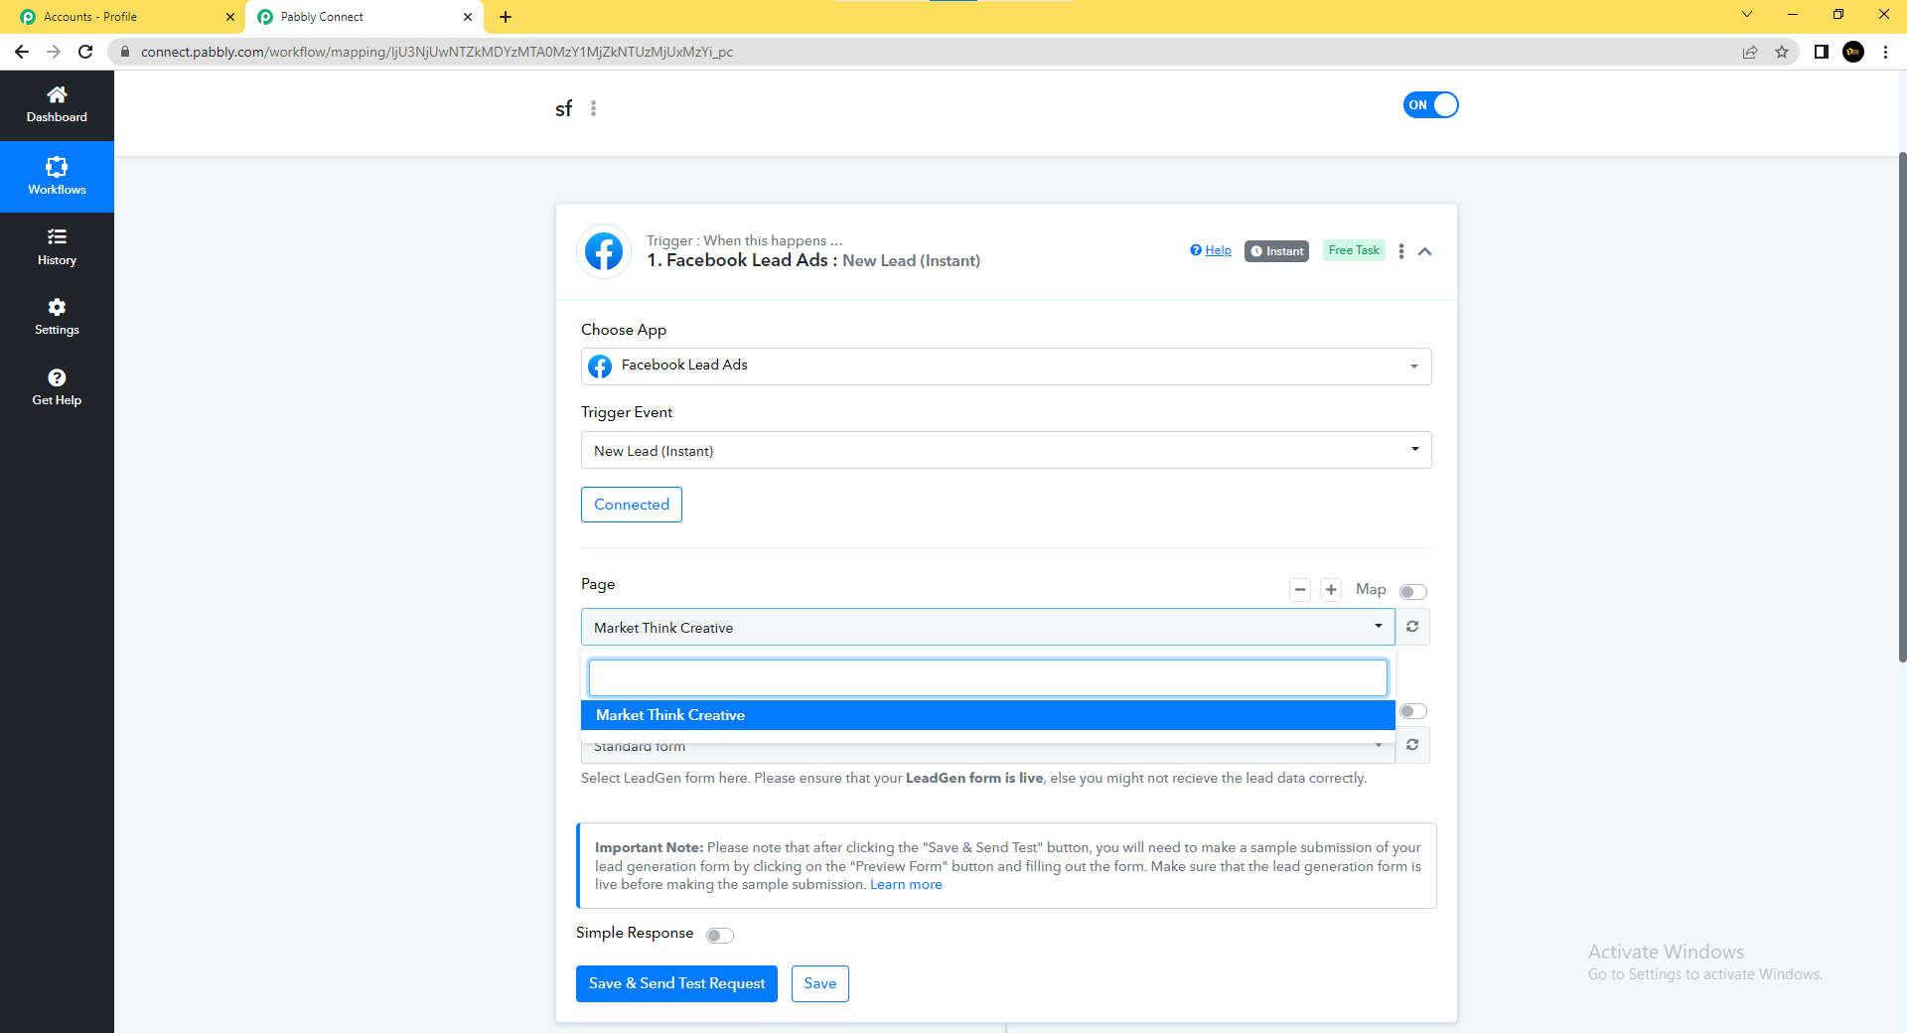Expand the Choose App dropdown
This screenshot has height=1033, width=1907.
point(1006,367)
